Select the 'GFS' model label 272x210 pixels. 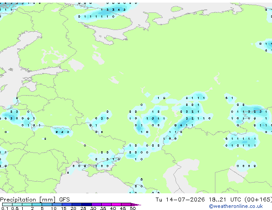[x=64, y=200]
